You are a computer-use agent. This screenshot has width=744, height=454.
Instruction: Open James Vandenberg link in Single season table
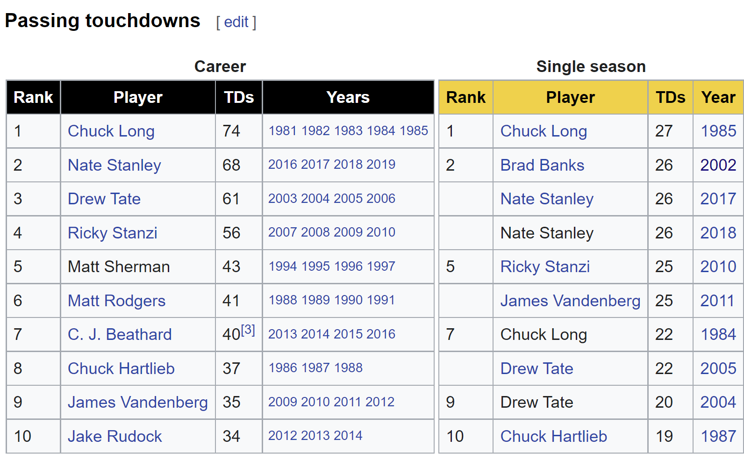571,301
